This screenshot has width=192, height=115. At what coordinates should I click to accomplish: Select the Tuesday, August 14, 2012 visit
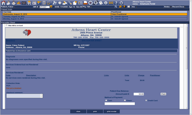coord(95,16)
